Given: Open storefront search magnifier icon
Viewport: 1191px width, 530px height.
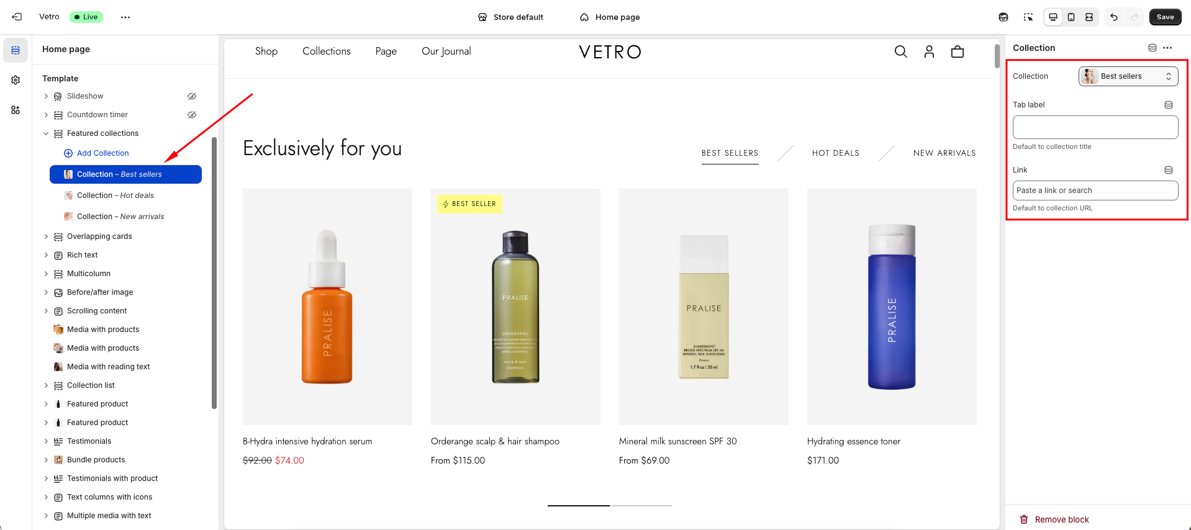Looking at the screenshot, I should point(900,52).
